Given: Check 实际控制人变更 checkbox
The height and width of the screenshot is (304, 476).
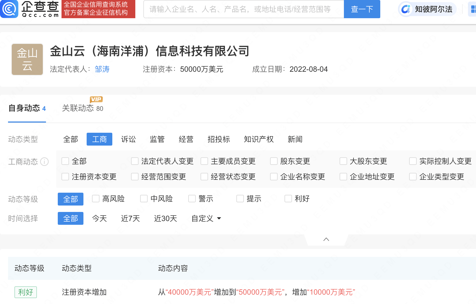Looking at the screenshot, I should [413, 161].
